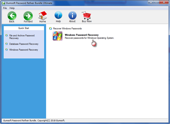The width and height of the screenshot is (170, 124).
Task: Click the small icon next to sidebar Windows Password Recovery
Action: (x=7, y=50)
